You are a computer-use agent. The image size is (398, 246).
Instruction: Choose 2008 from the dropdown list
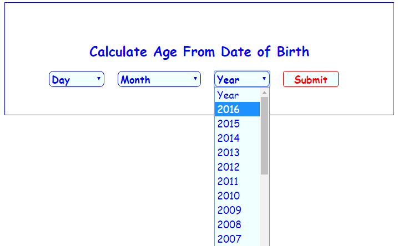coord(237,224)
